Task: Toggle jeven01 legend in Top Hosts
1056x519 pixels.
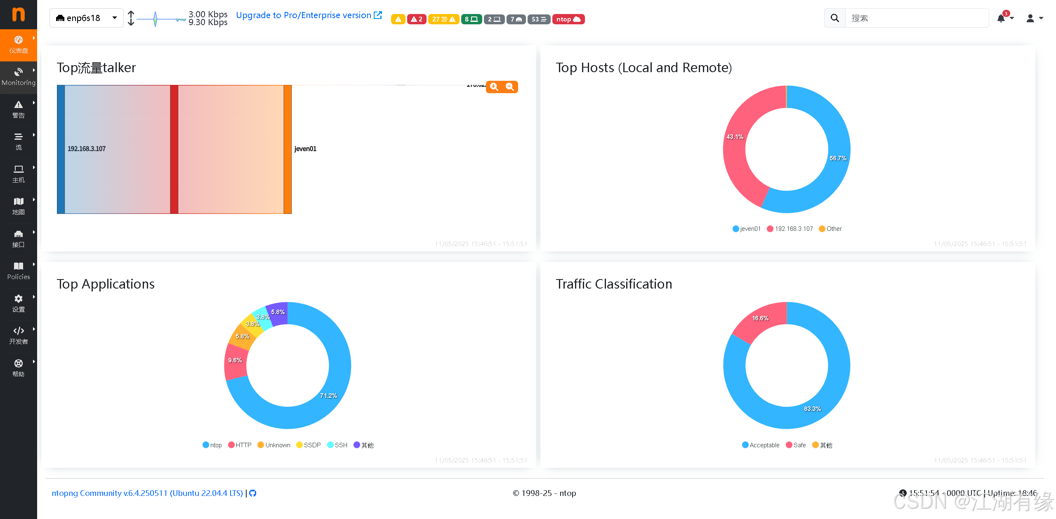Action: (x=746, y=228)
